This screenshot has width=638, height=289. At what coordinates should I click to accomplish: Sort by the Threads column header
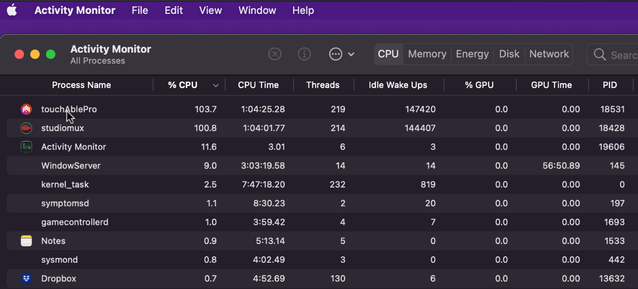click(322, 85)
